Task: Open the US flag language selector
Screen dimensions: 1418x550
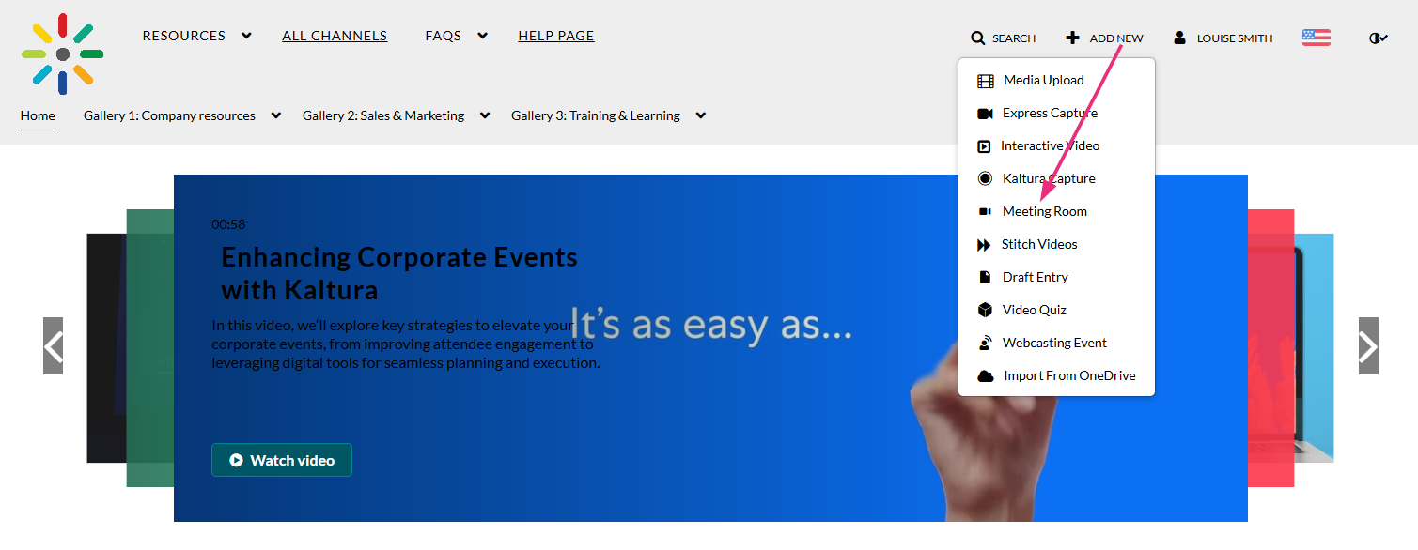Action: point(1316,38)
